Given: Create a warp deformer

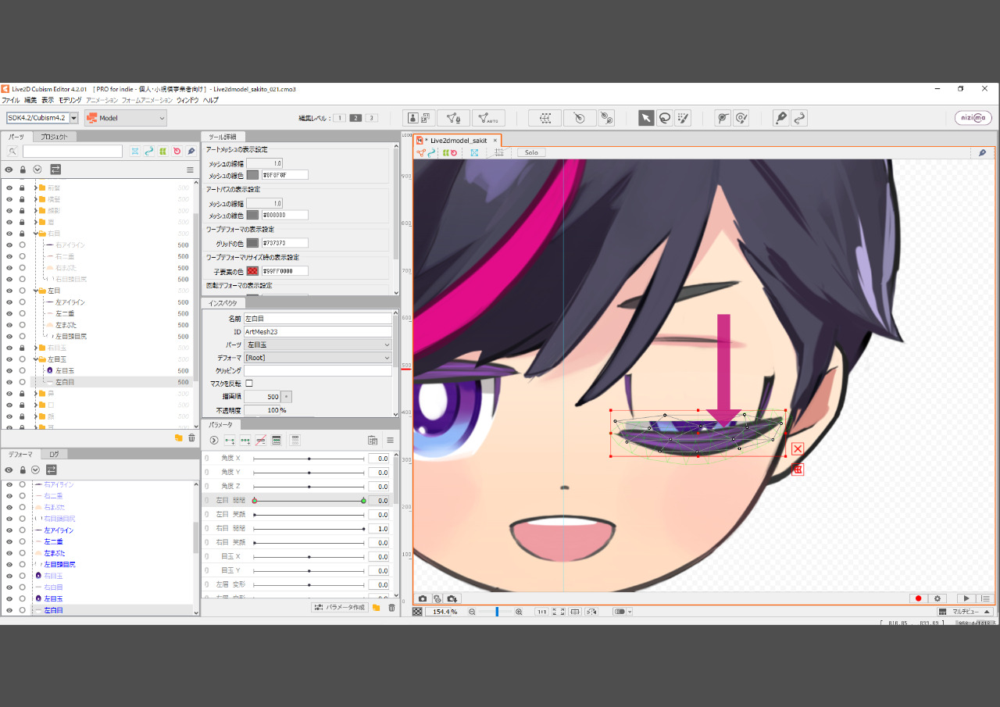Looking at the screenshot, I should click(x=545, y=118).
